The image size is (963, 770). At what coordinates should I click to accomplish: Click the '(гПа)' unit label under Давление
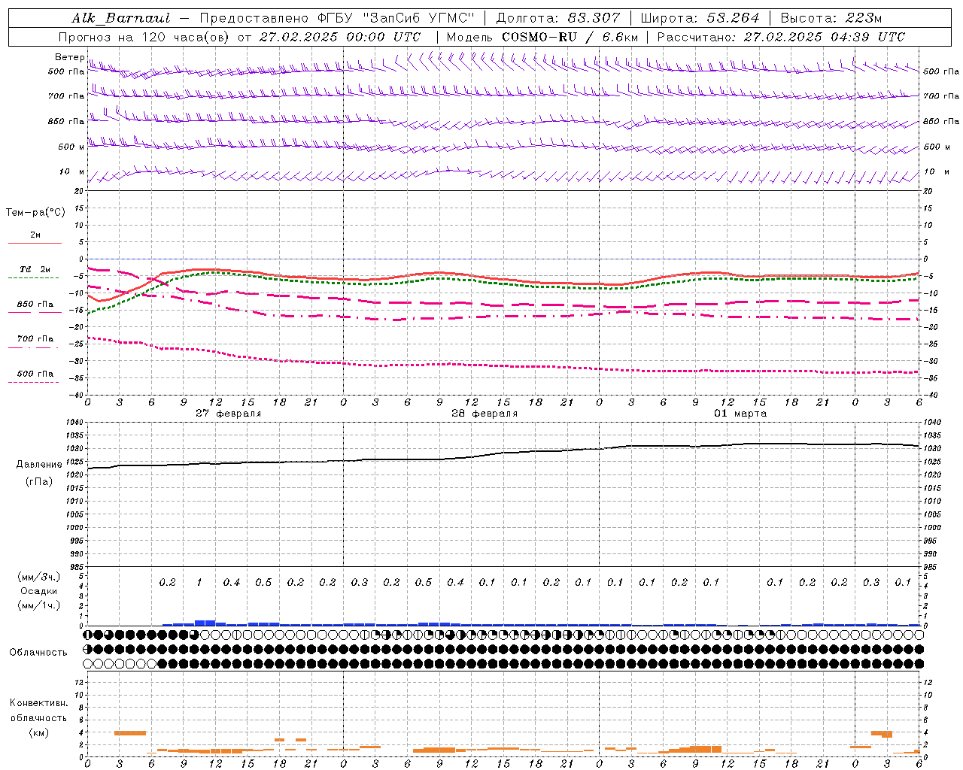[x=39, y=481]
